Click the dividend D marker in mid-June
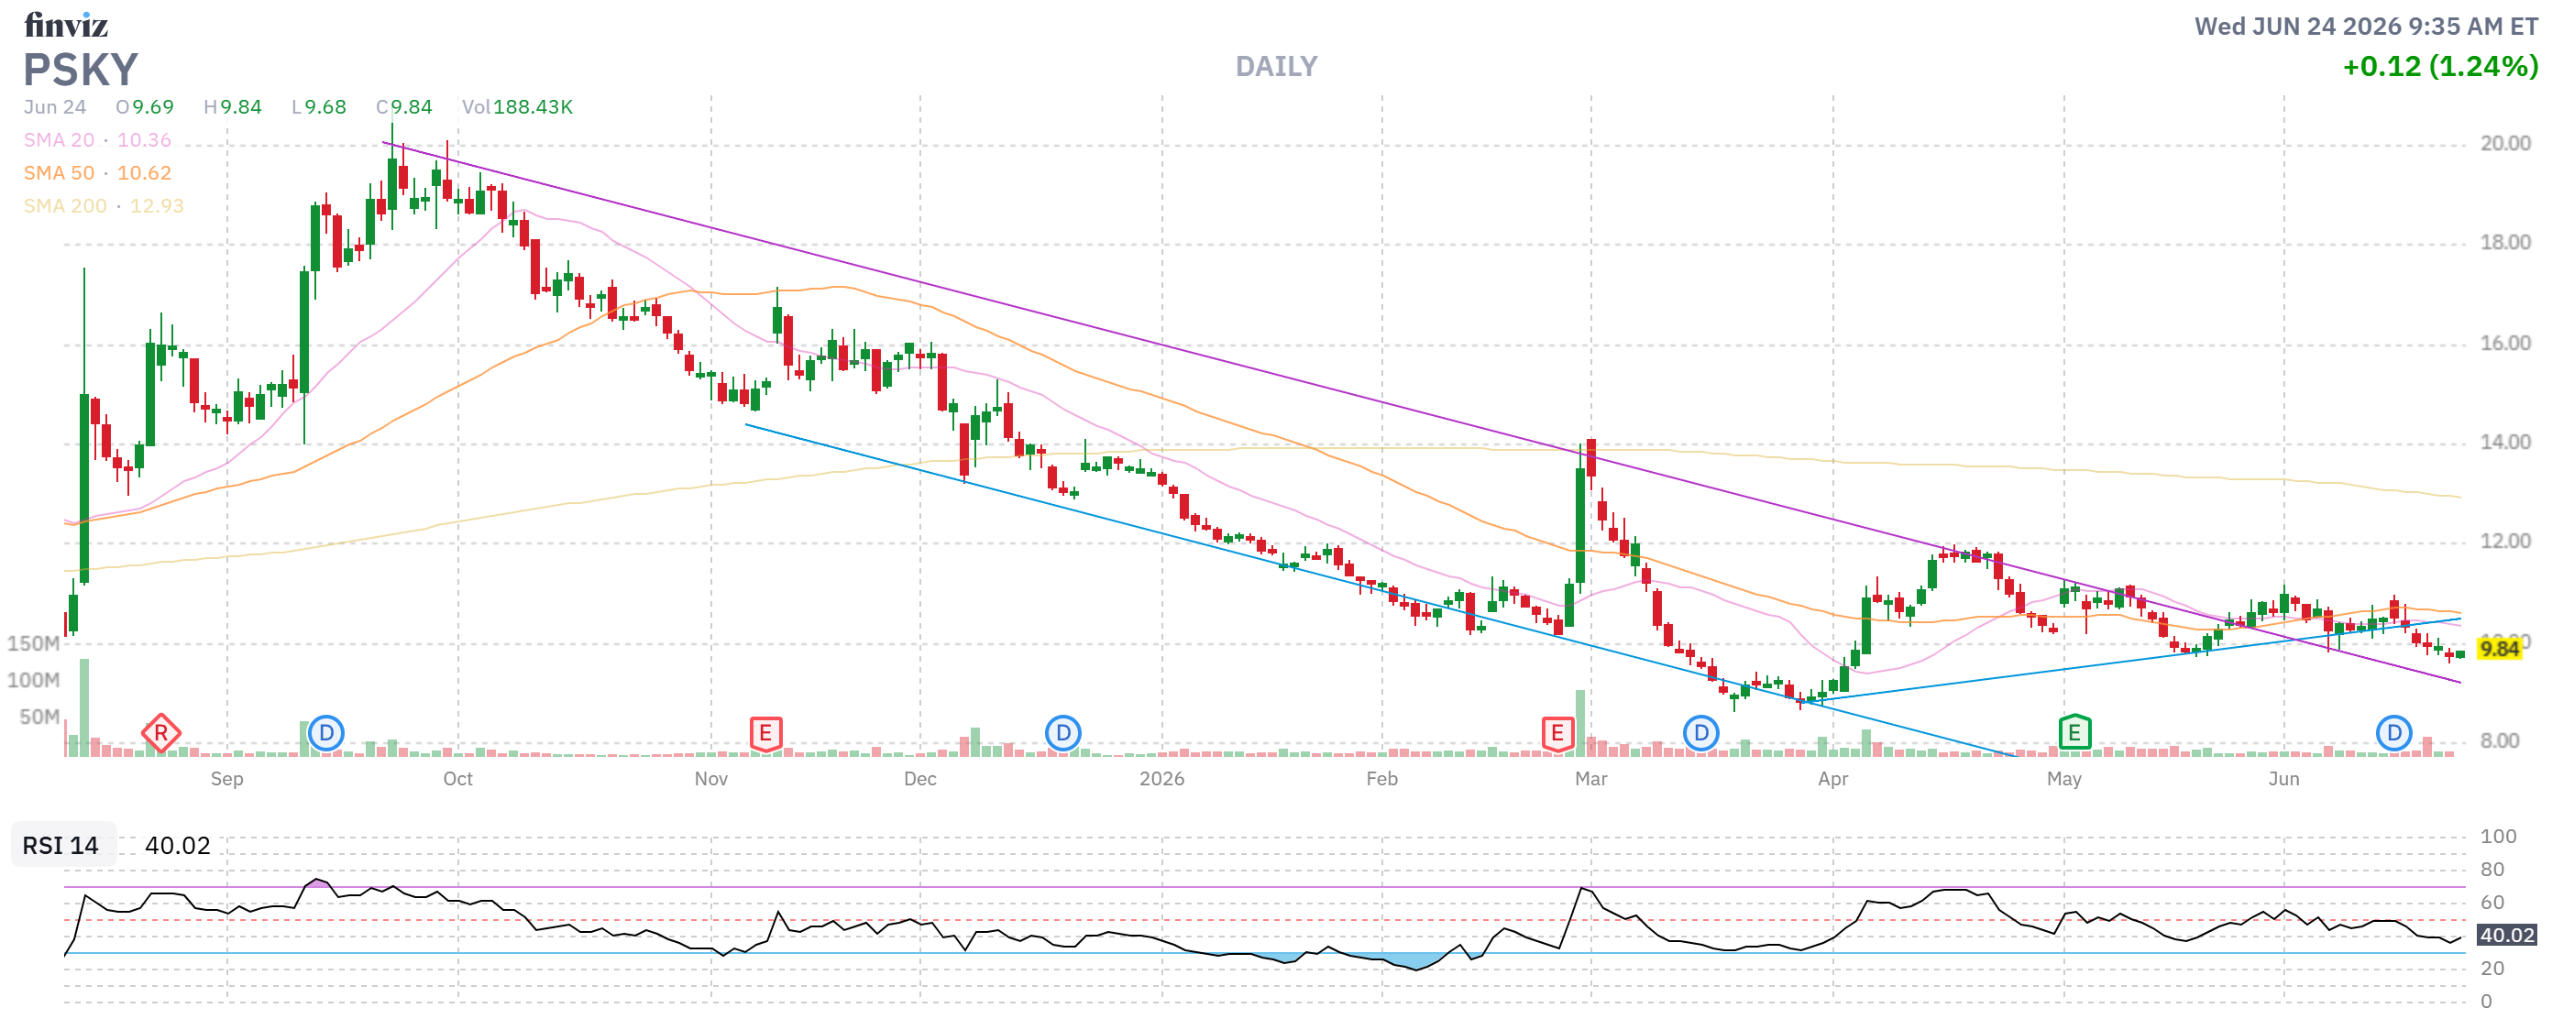Image resolution: width=2563 pixels, height=1030 pixels. (x=2392, y=734)
